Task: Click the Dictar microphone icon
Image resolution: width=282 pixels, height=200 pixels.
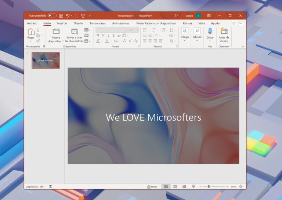Action: pyautogui.click(x=210, y=31)
